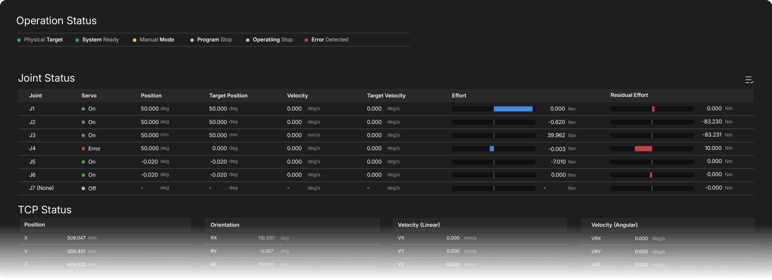Click the Velocity (Linear) panel header

(480, 225)
